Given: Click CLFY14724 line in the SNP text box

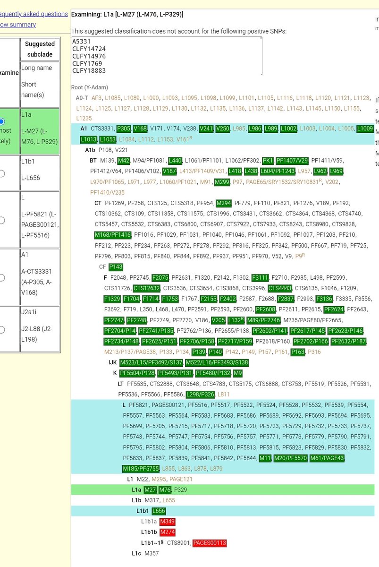Looking at the screenshot, I should [x=89, y=49].
